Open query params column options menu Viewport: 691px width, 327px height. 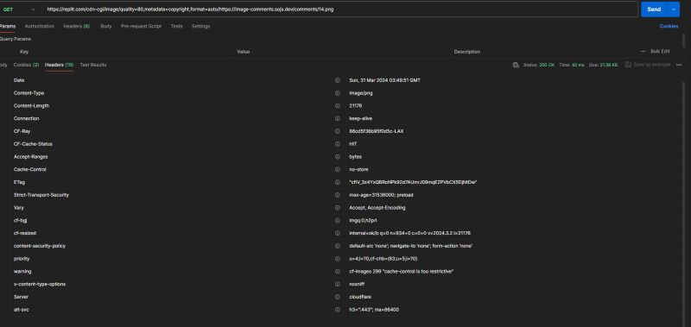click(643, 52)
